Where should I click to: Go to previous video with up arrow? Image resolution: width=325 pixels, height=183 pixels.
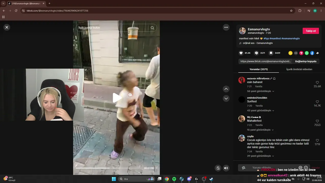(x=226, y=89)
